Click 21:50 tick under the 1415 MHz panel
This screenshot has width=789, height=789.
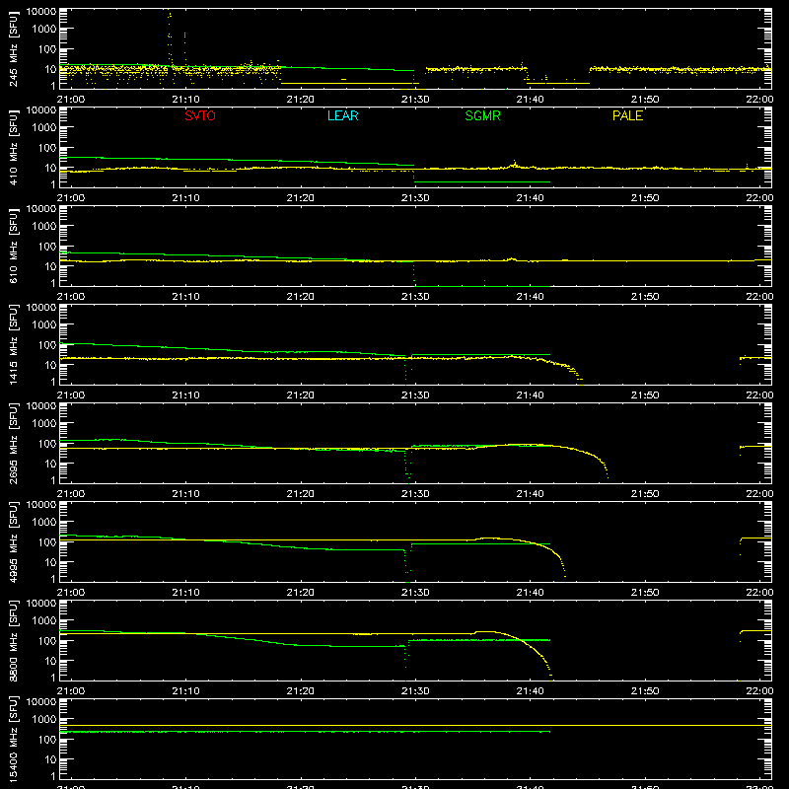(x=645, y=395)
